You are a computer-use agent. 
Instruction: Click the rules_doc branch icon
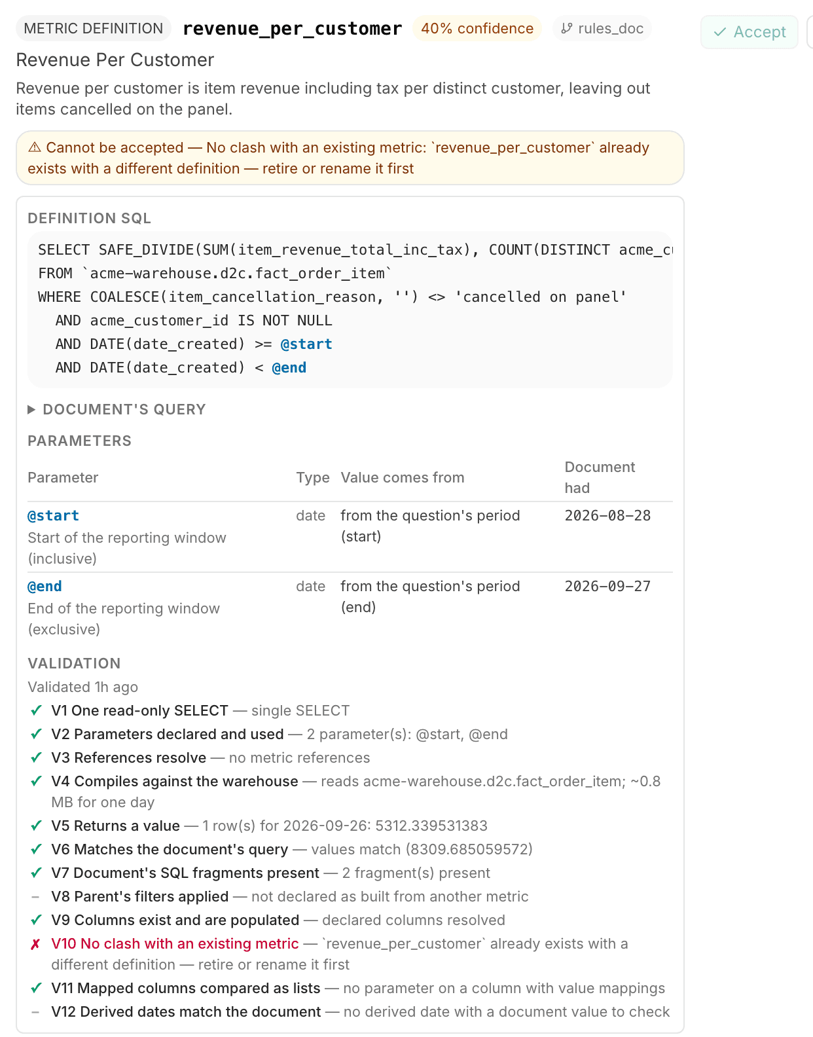tap(567, 29)
